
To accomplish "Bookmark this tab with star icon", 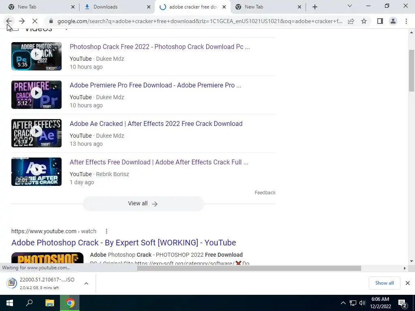I will pos(364,21).
